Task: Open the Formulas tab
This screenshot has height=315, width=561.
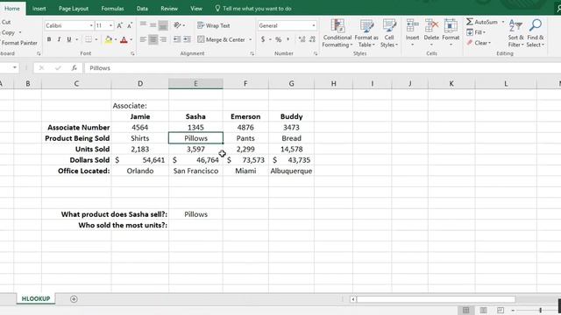Action: click(112, 8)
